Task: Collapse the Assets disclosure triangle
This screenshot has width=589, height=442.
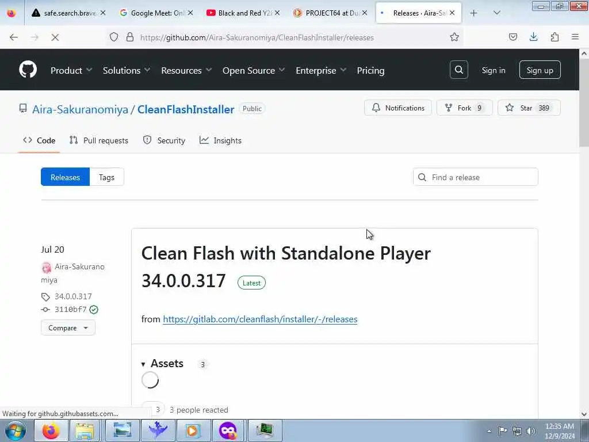Action: click(143, 364)
